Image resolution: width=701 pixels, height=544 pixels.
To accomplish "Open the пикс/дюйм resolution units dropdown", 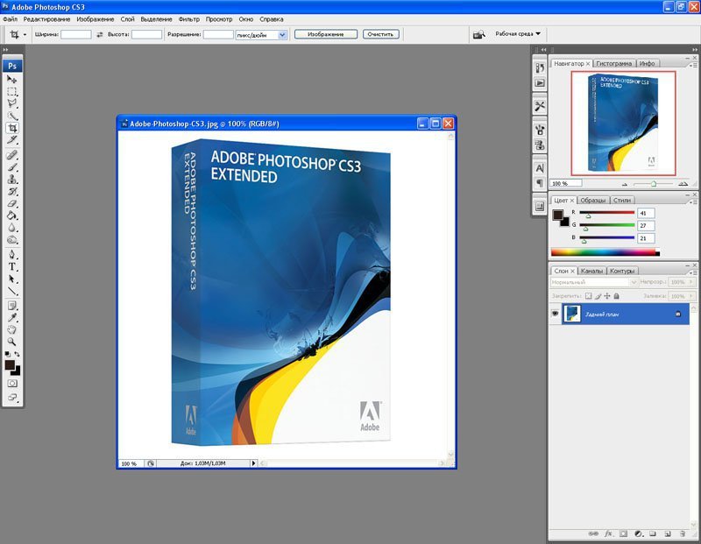I will (282, 35).
